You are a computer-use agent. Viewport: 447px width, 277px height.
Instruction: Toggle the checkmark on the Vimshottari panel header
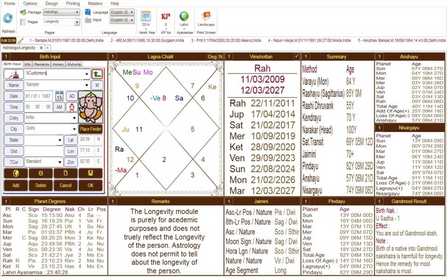click(x=297, y=56)
